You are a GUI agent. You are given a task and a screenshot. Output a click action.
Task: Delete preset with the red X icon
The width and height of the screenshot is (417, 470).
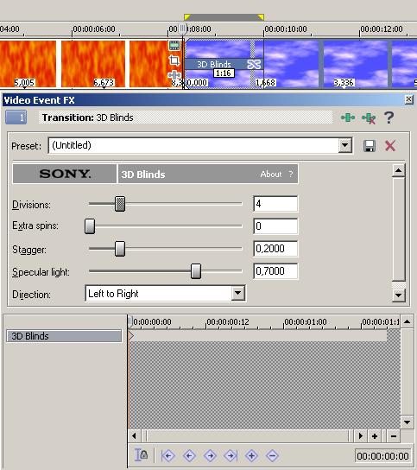(x=390, y=146)
